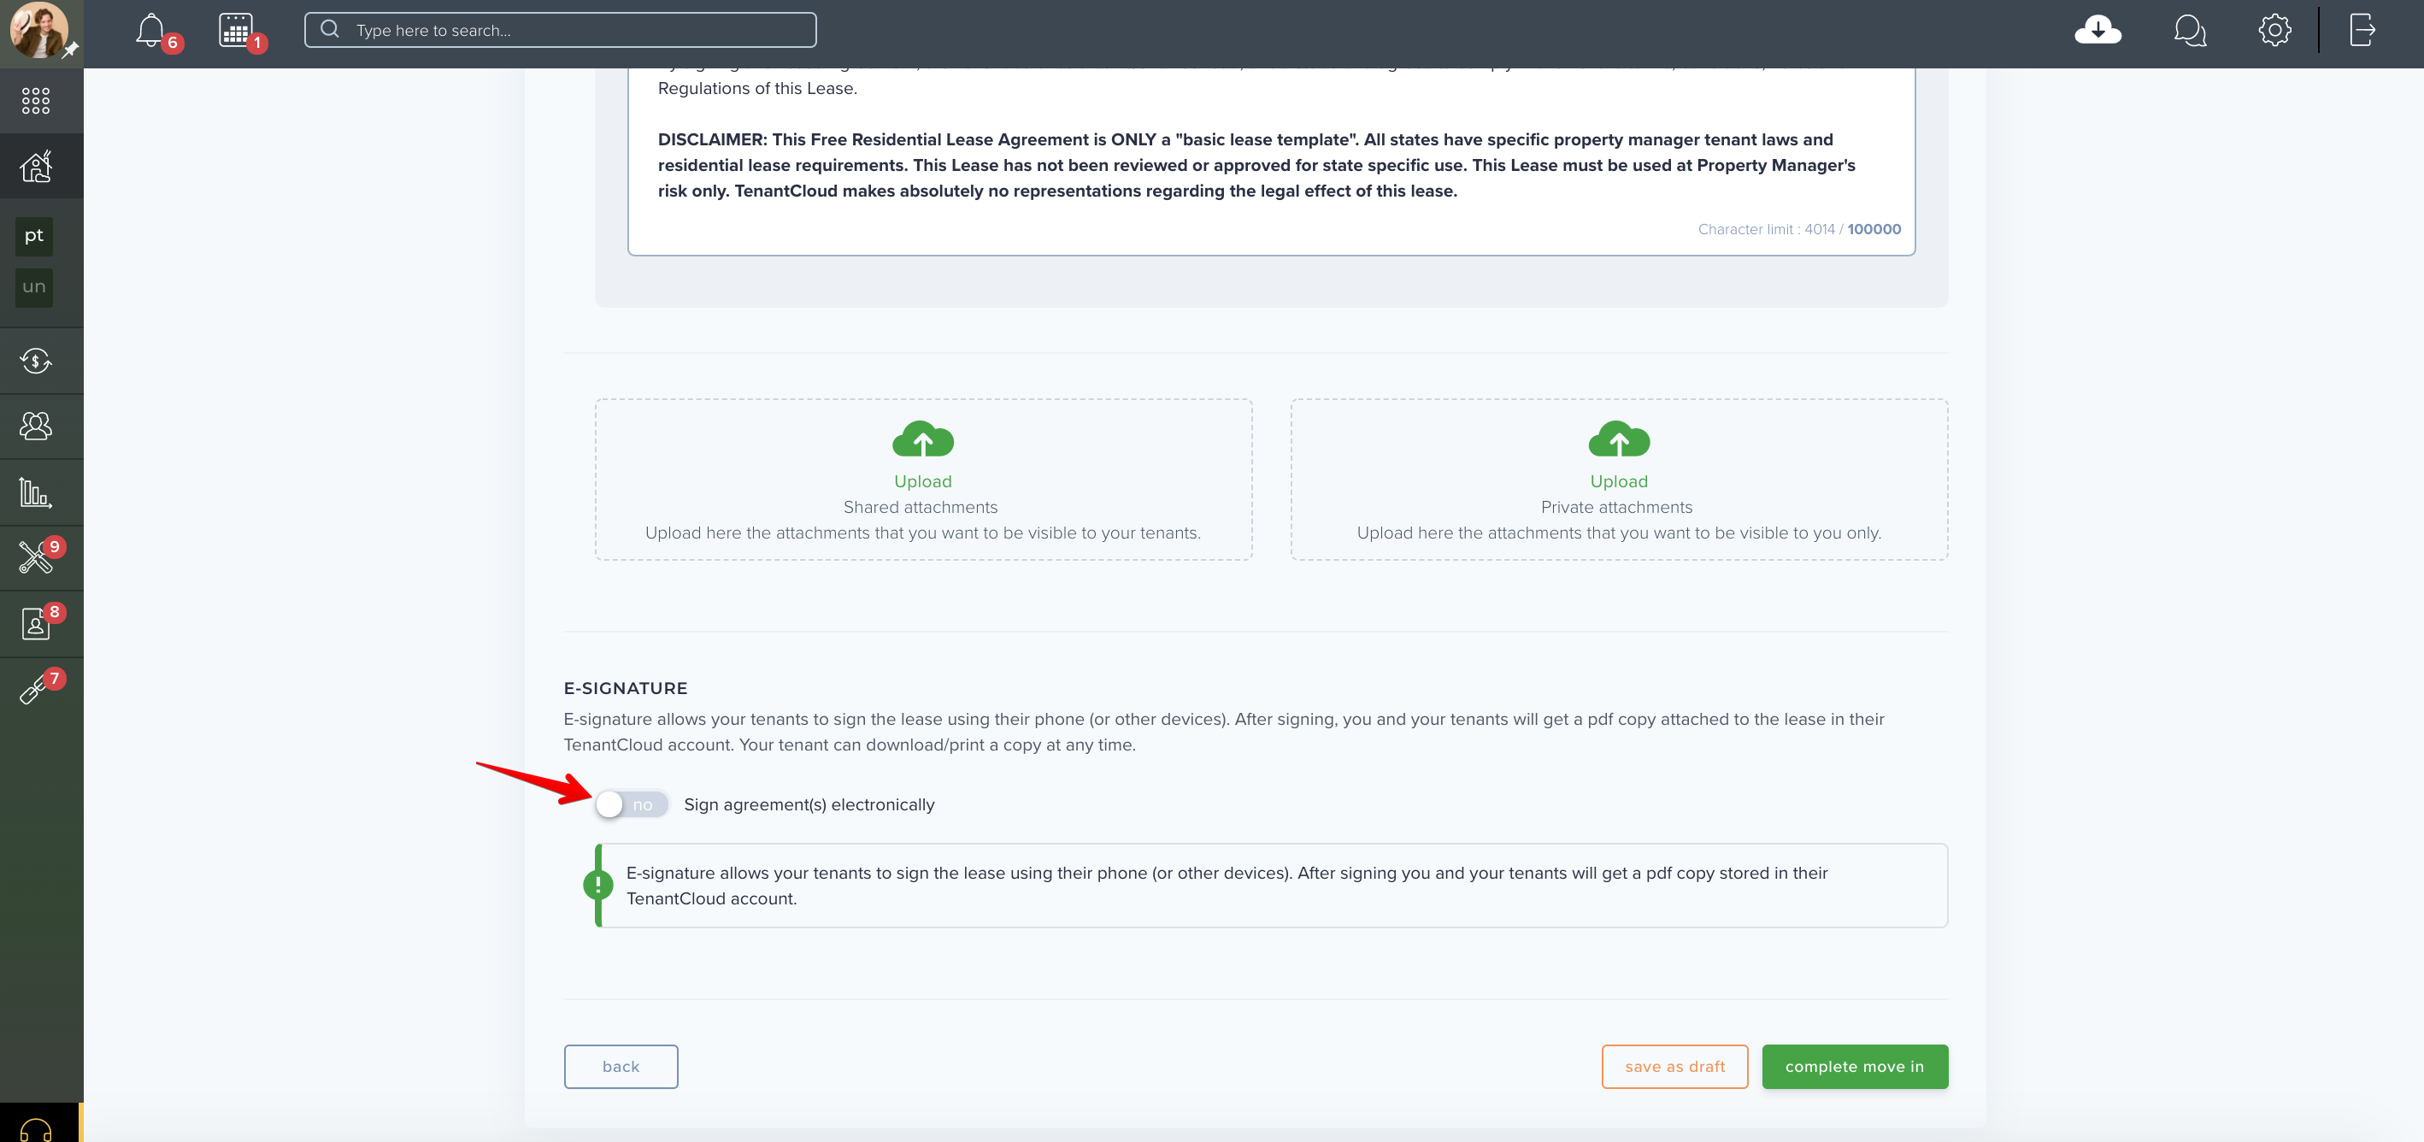Open the accounting dollar icon in sidebar
This screenshot has height=1142, width=2424.
[36, 360]
